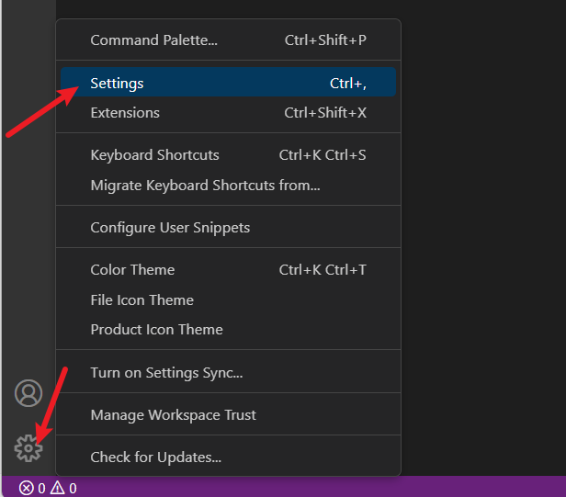Image resolution: width=566 pixels, height=497 pixels.
Task: Click the error count number in status bar
Action: (x=41, y=488)
